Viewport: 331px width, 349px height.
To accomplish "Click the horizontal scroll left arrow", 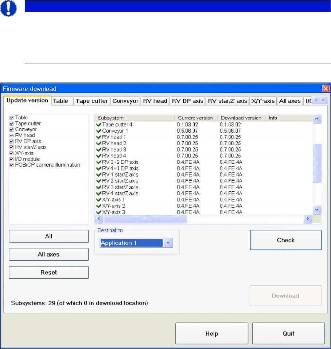I will [x=99, y=219].
